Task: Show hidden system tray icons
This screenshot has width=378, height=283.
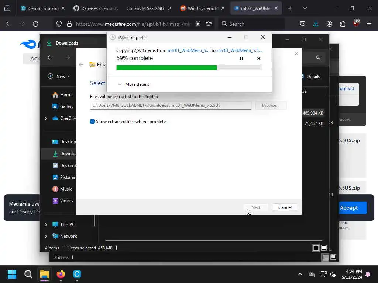Action: 300,274
